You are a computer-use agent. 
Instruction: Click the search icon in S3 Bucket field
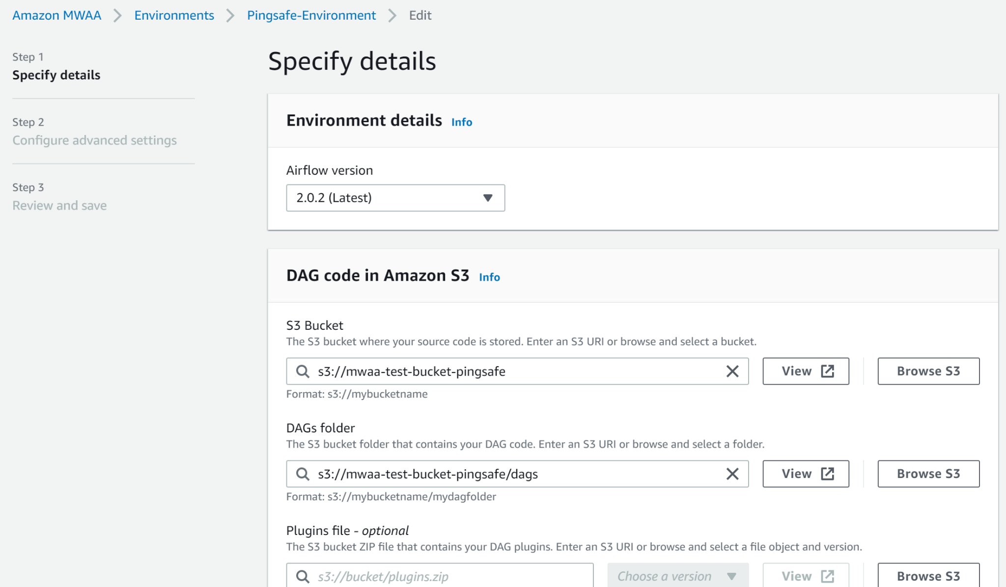[303, 372]
